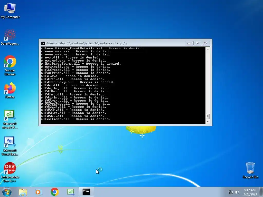Viewport: 263px width, 197px height.
Task: Click the line mentioning fdBth.dll
Action: click(73, 79)
